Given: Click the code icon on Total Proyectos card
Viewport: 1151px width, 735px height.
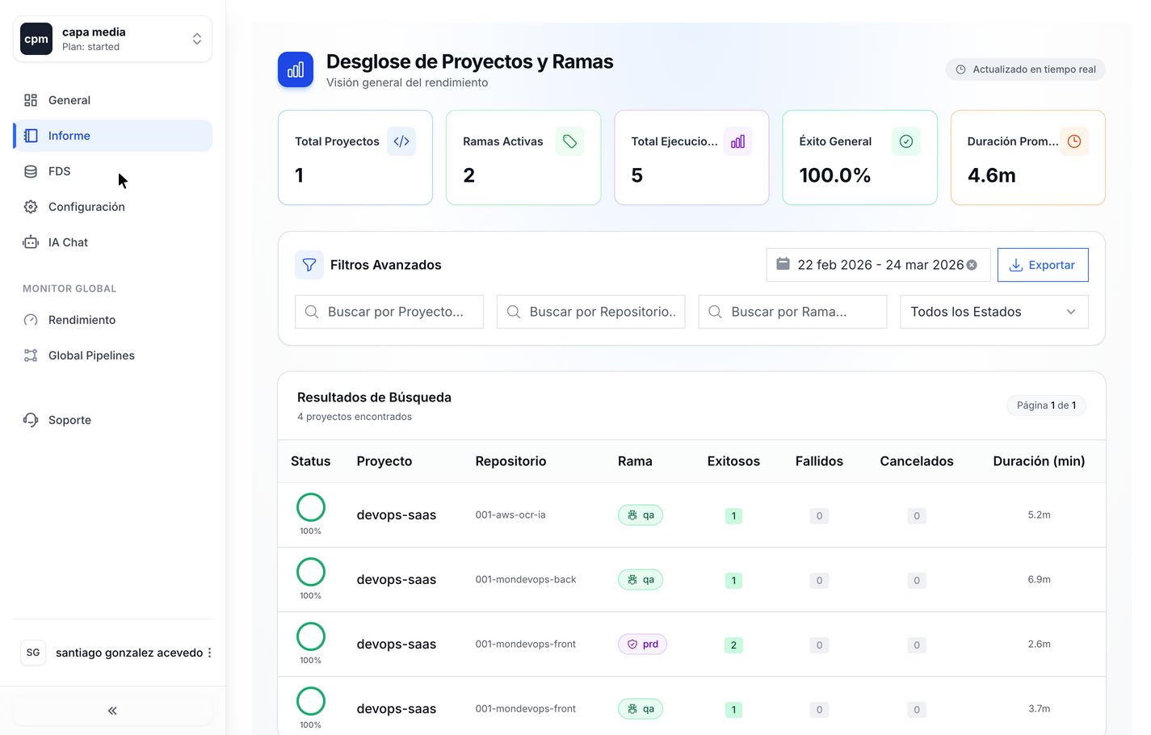Looking at the screenshot, I should tap(401, 141).
